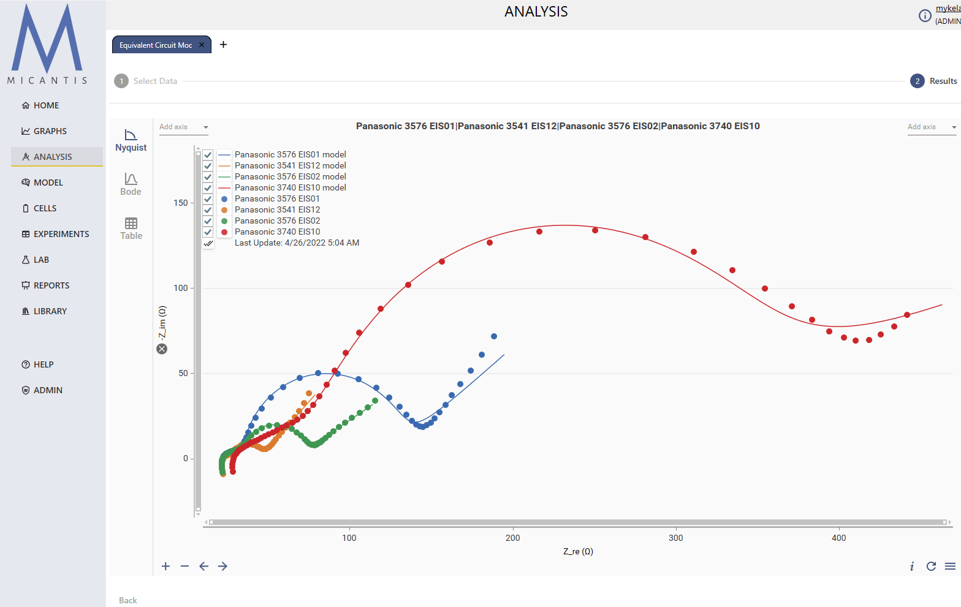Click the Model icon in sidebar

point(26,183)
